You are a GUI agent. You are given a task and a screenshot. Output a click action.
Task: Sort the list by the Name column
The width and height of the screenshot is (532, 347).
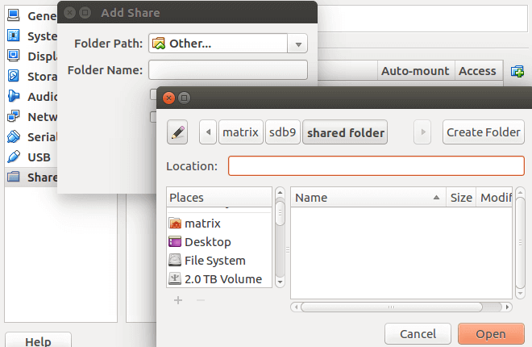(368, 198)
